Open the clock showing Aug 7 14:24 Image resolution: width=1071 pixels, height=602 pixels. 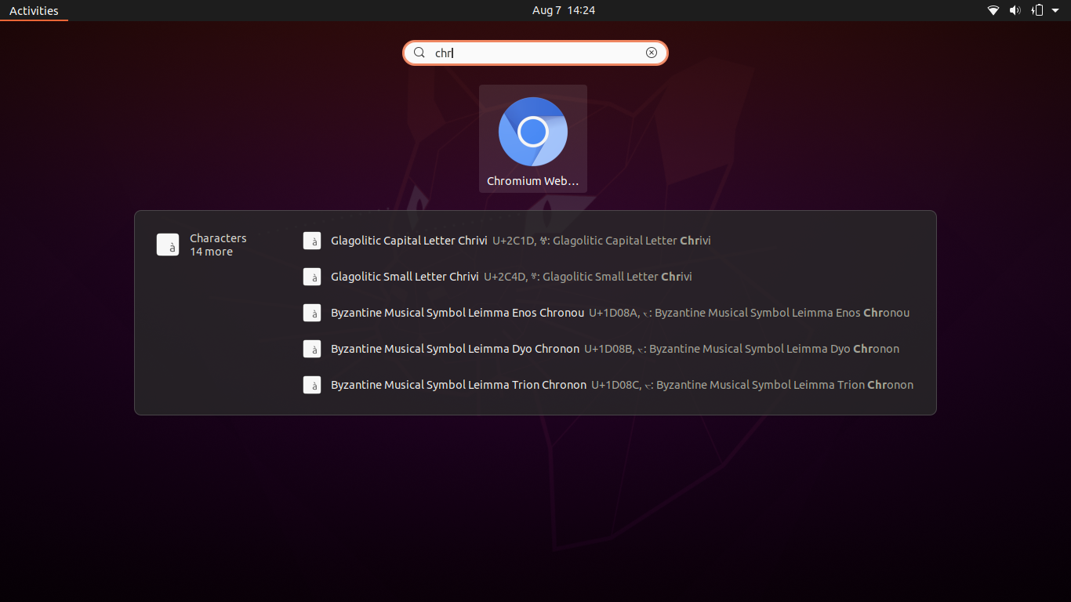(564, 10)
